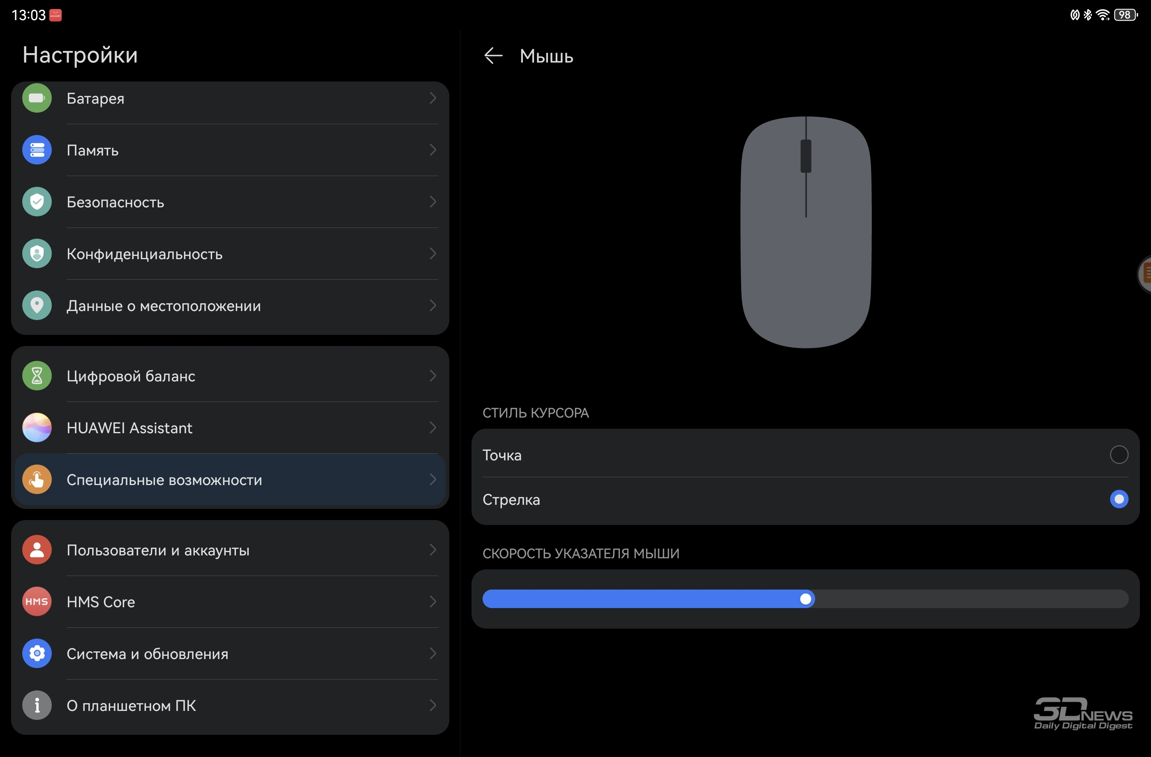The image size is (1151, 757).
Task: Tap the location pin icon
Action: pyautogui.click(x=37, y=305)
